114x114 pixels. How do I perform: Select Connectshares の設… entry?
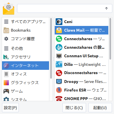(x=82, y=47)
